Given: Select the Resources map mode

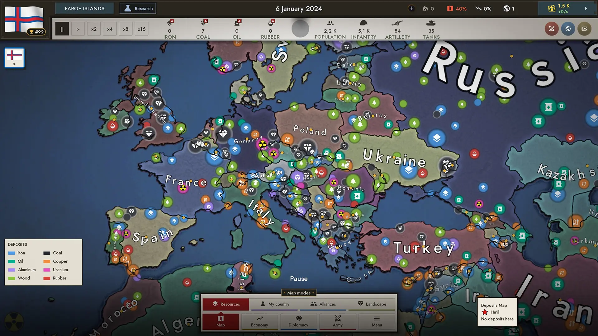Looking at the screenshot, I should point(226,304).
